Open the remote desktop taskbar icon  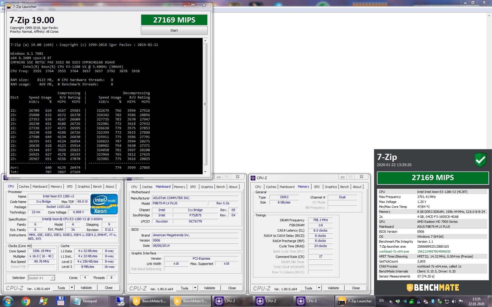coord(120,301)
